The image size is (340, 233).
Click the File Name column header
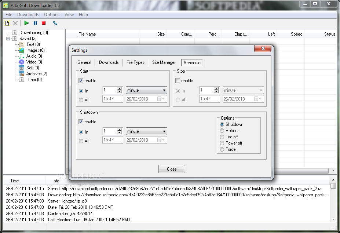click(x=102, y=34)
